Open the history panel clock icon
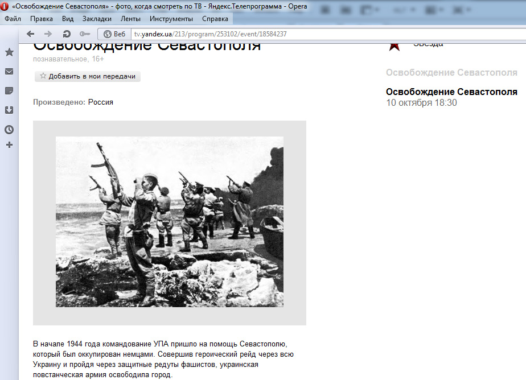This screenshot has width=526, height=380. [x=9, y=129]
